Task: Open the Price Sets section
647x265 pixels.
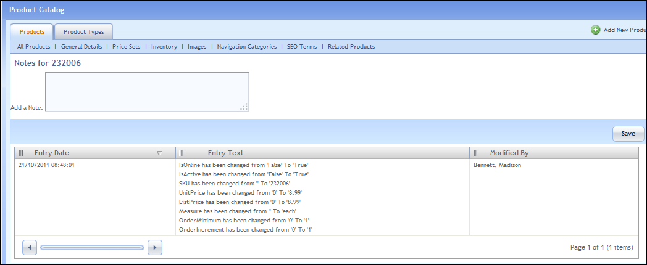Action: click(126, 47)
